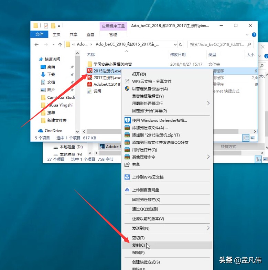This screenshot has height=270, width=268.
Task: Go up one folder level
Action: (60, 45)
